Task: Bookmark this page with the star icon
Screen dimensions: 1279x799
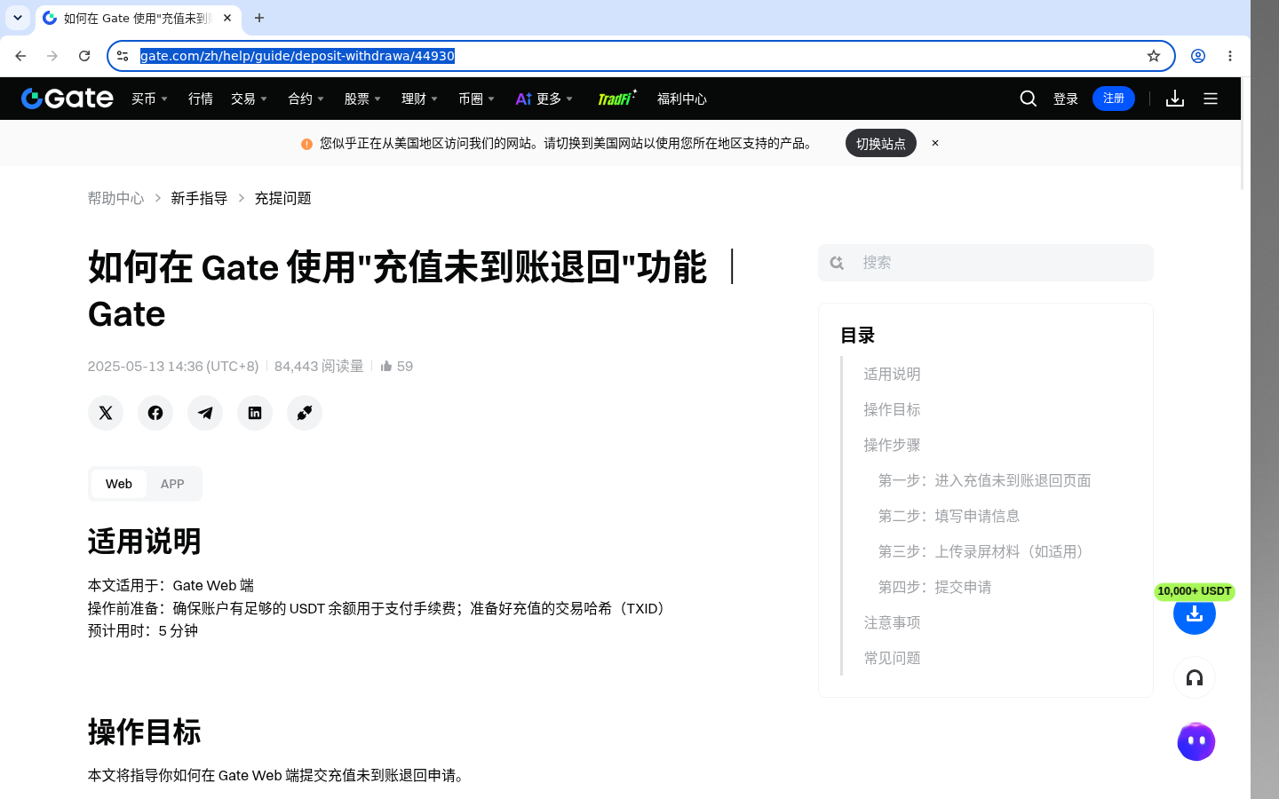Action: pyautogui.click(x=1154, y=56)
